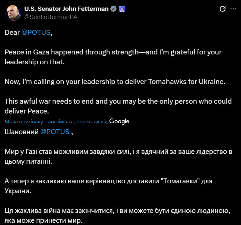The width and height of the screenshot is (241, 225).
Task: Open the three-dot more options menu
Action: (x=233, y=9)
